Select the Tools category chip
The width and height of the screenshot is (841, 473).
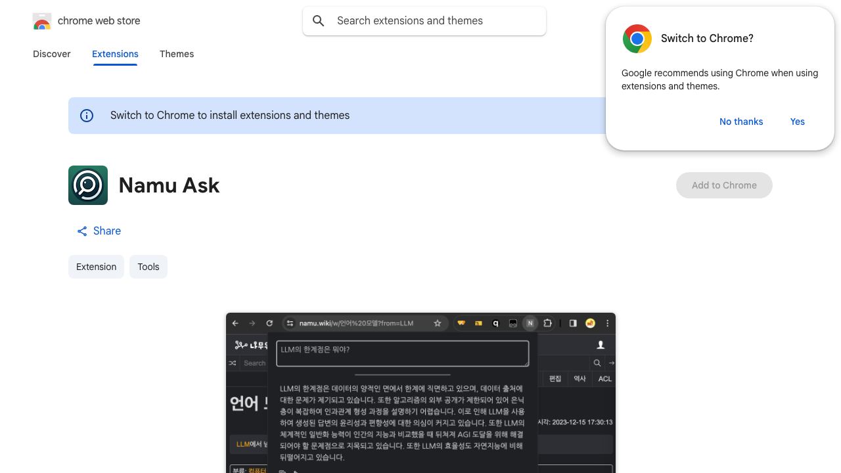(x=148, y=267)
